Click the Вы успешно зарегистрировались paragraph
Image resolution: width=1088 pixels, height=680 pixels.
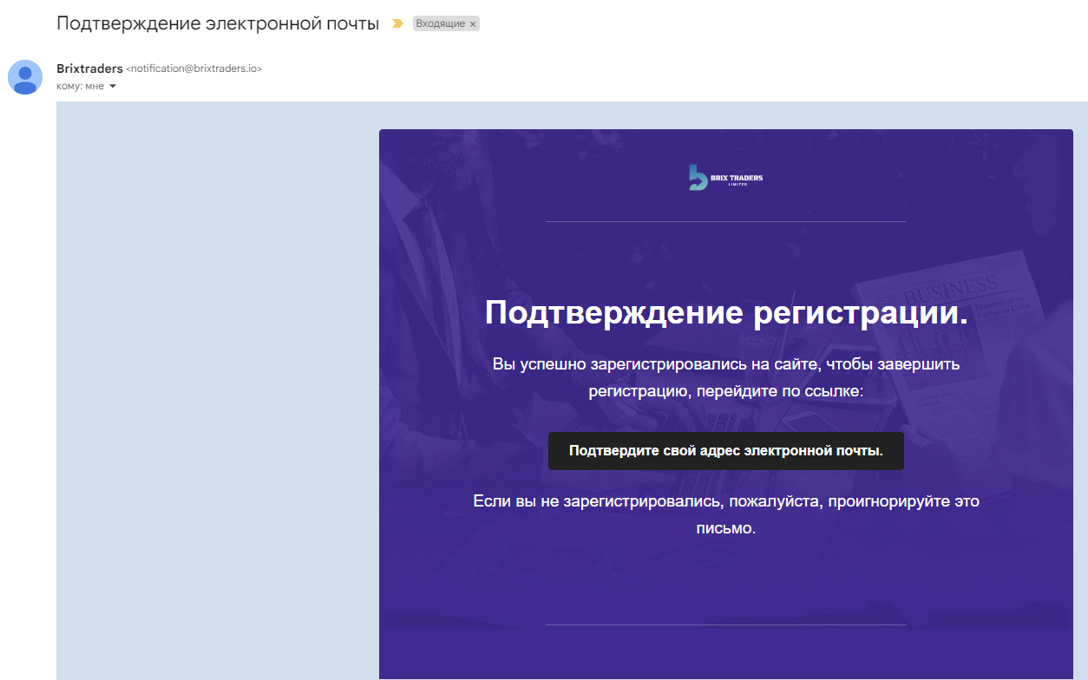pos(726,378)
